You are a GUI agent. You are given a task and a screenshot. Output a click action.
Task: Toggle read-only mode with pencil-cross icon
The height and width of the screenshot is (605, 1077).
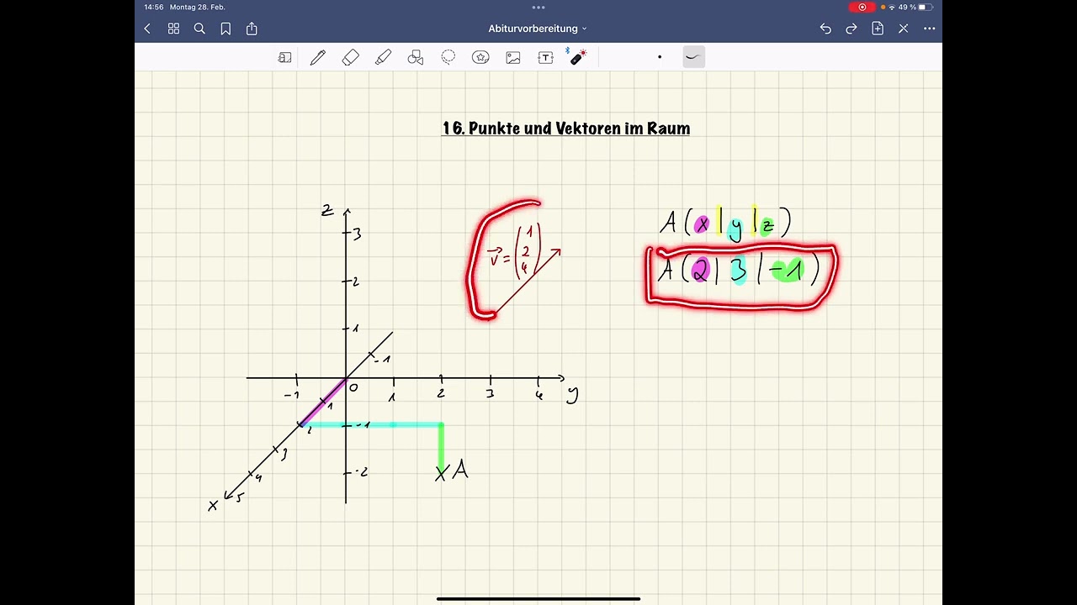click(904, 29)
